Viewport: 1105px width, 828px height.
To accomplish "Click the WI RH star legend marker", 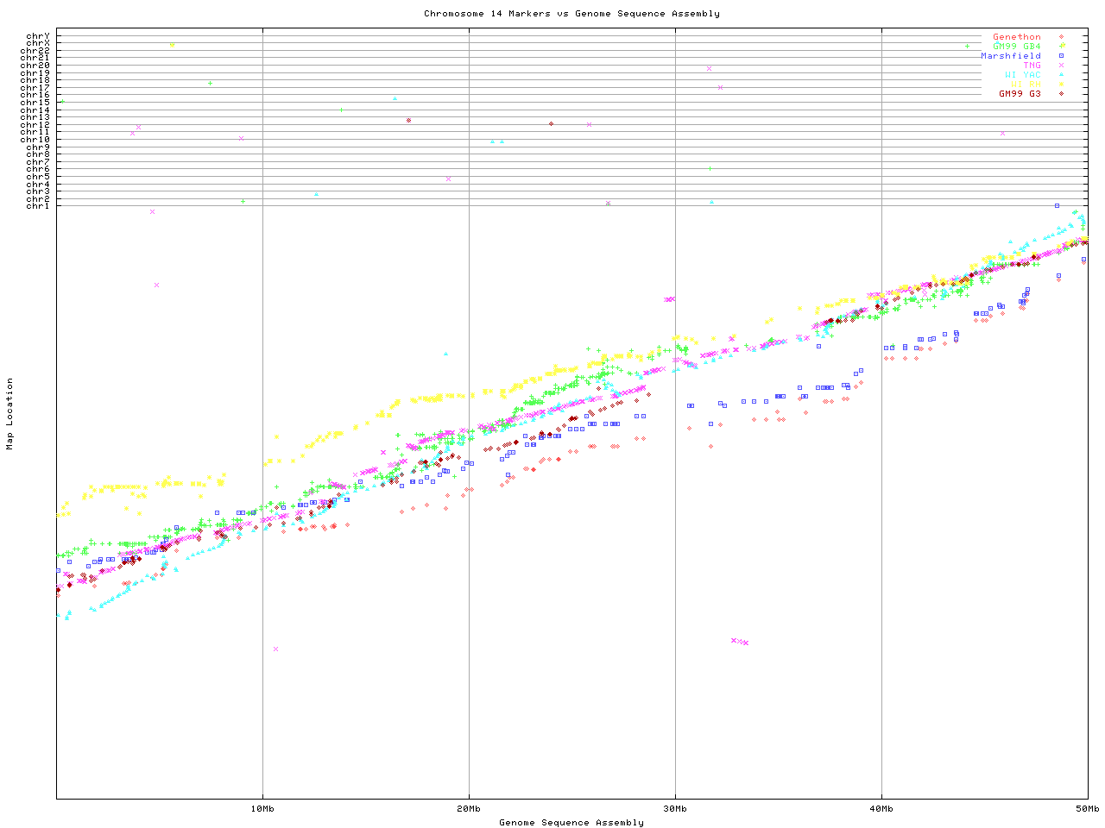I will click(x=1061, y=85).
